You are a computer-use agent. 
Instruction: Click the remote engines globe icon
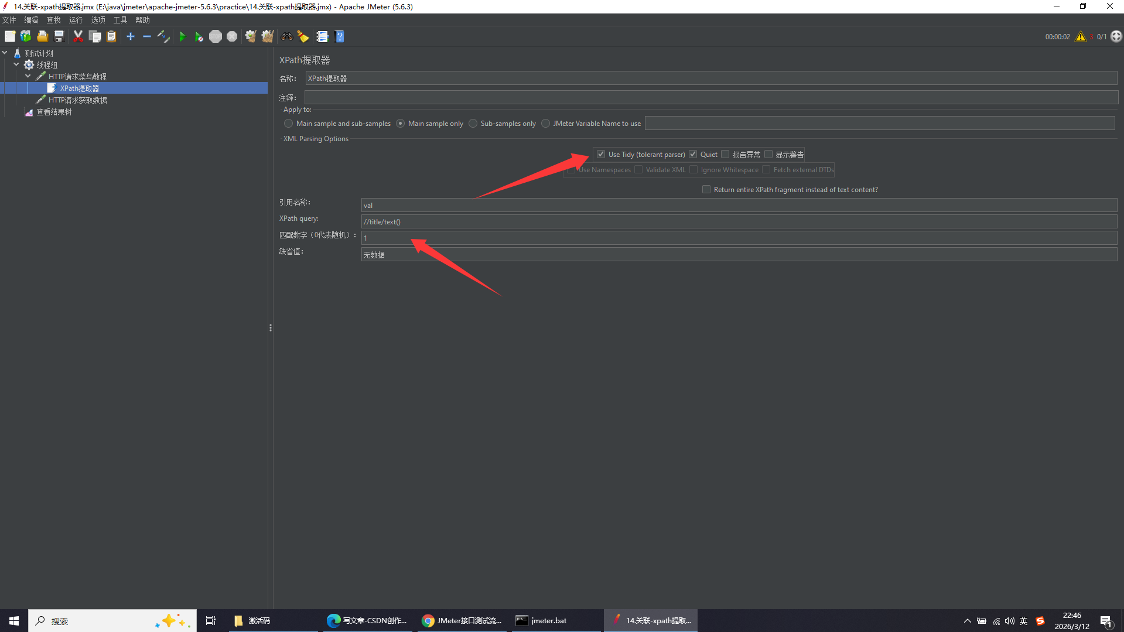1116,36
